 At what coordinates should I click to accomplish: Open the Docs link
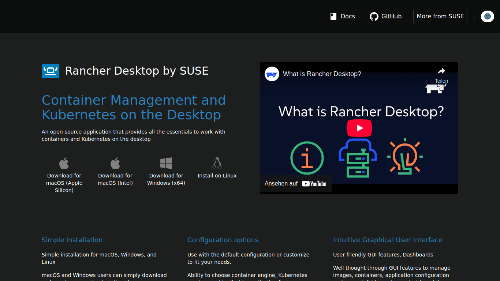click(348, 16)
